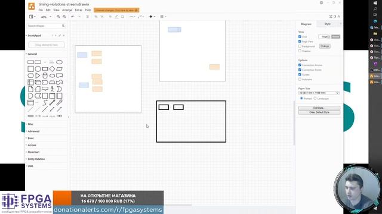Viewport: 382px width, 214px height.
Task: Click the Change background button
Action: 325,46
